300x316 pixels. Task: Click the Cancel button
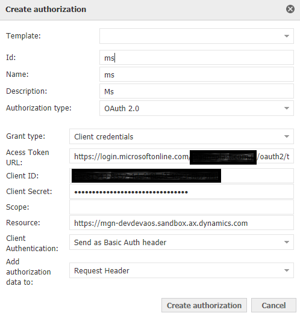coord(273,305)
